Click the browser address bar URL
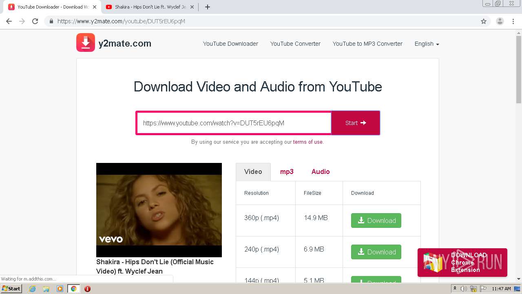522x294 pixels. pyautogui.click(x=121, y=21)
